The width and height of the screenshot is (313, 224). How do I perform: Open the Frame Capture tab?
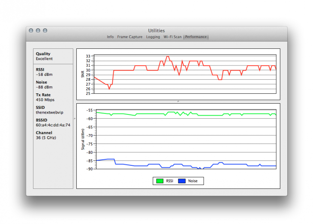pyautogui.click(x=129, y=37)
